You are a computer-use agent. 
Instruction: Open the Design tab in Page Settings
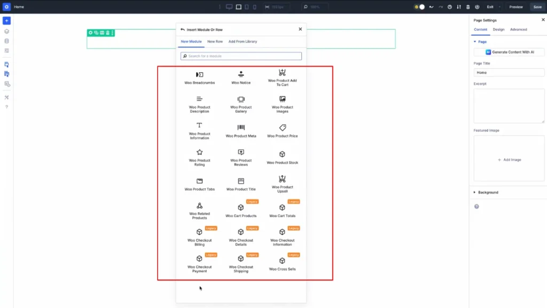pyautogui.click(x=498, y=29)
